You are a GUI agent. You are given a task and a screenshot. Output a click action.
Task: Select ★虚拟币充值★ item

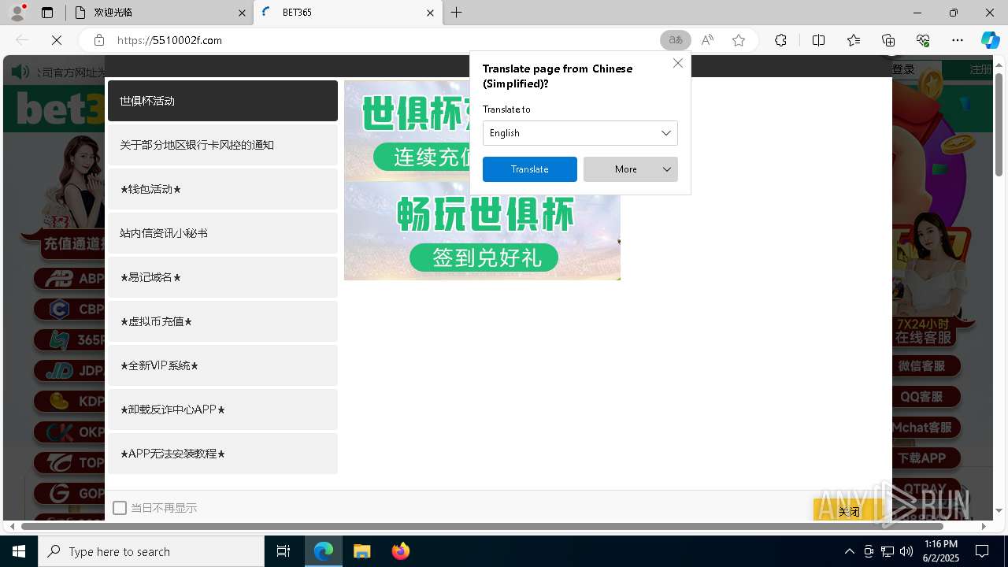click(223, 321)
